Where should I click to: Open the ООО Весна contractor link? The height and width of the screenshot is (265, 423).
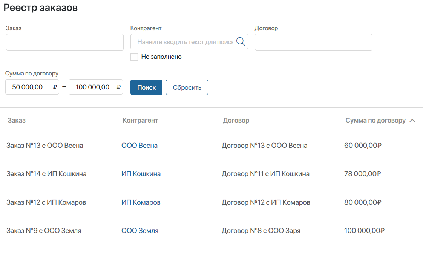[139, 146]
